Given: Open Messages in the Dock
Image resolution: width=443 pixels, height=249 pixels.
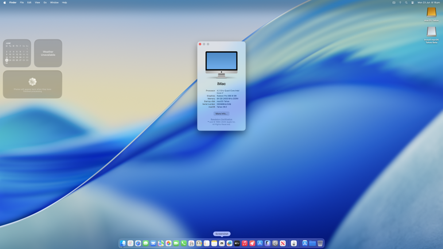Looking at the screenshot, I should tap(145, 243).
